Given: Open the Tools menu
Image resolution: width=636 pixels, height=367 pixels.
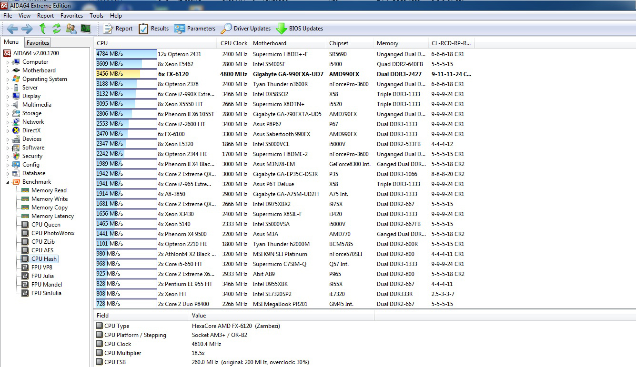Looking at the screenshot, I should click(96, 16).
